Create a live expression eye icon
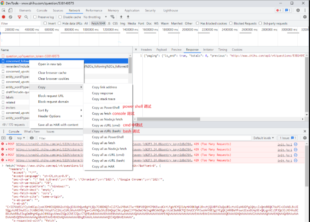This screenshot has height=222, width=310. [32, 138]
